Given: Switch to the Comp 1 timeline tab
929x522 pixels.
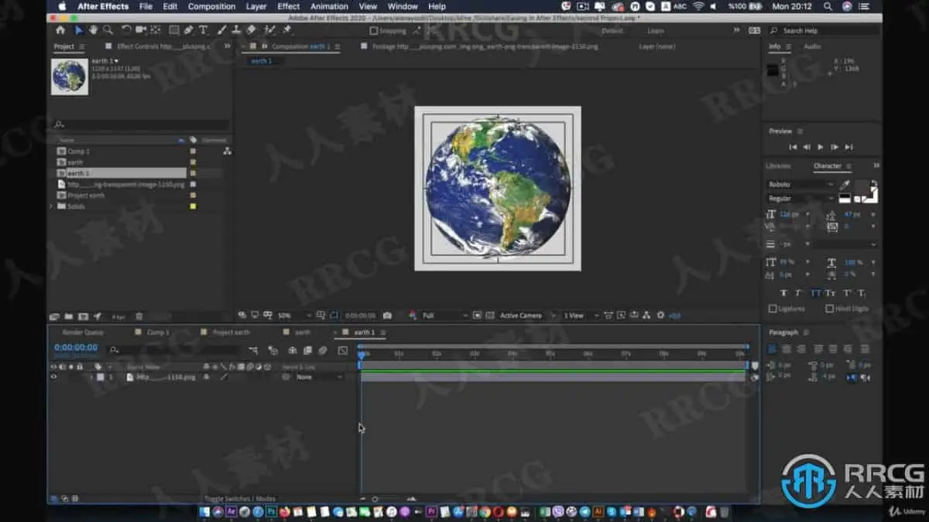Looking at the screenshot, I should tap(158, 332).
